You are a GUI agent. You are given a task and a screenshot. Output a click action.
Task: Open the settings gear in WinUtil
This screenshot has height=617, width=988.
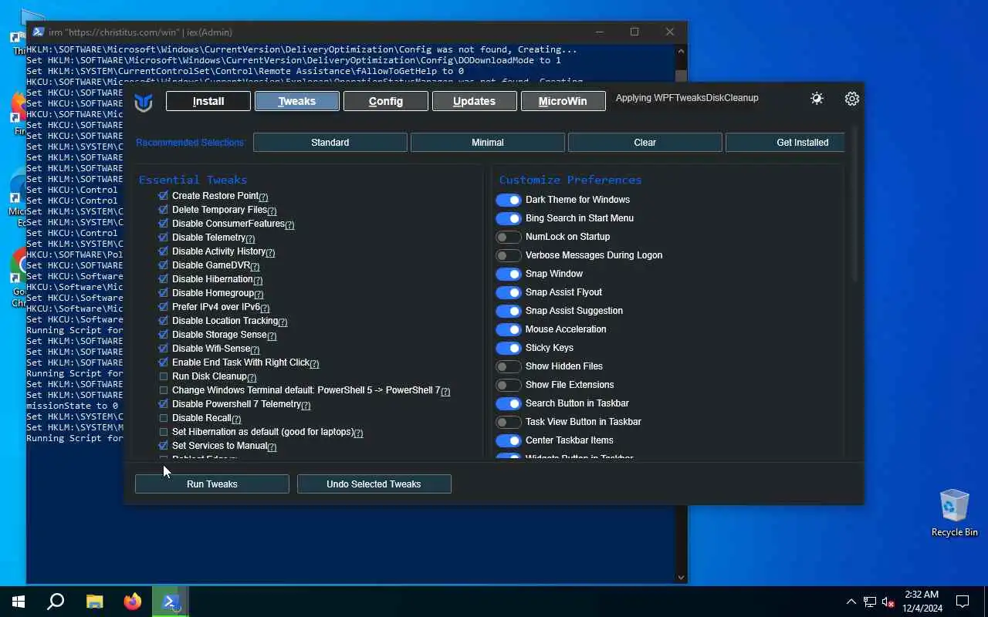click(852, 99)
